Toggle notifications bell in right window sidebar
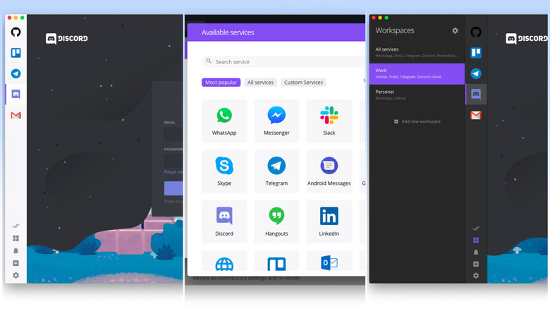 click(476, 252)
